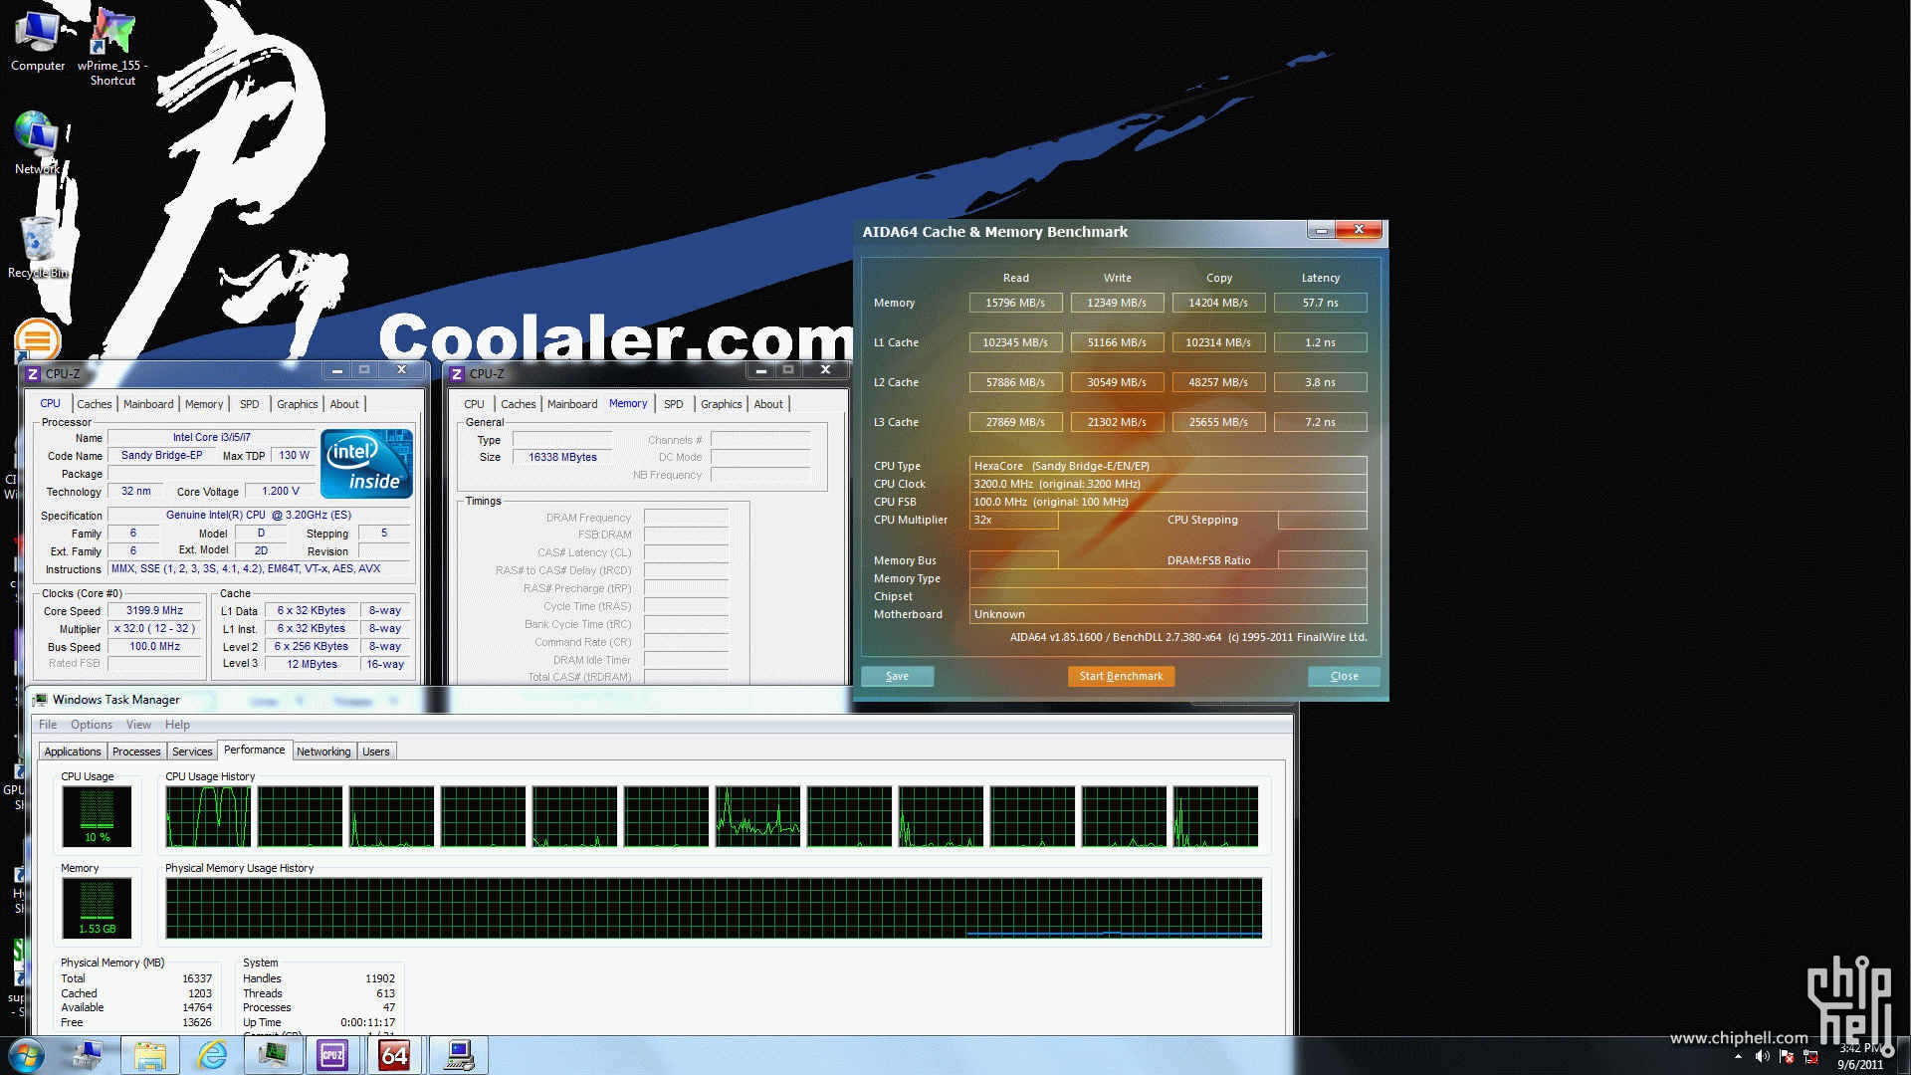Switch to Networking tab in Task Manager
This screenshot has height=1075, width=1911.
pos(322,751)
